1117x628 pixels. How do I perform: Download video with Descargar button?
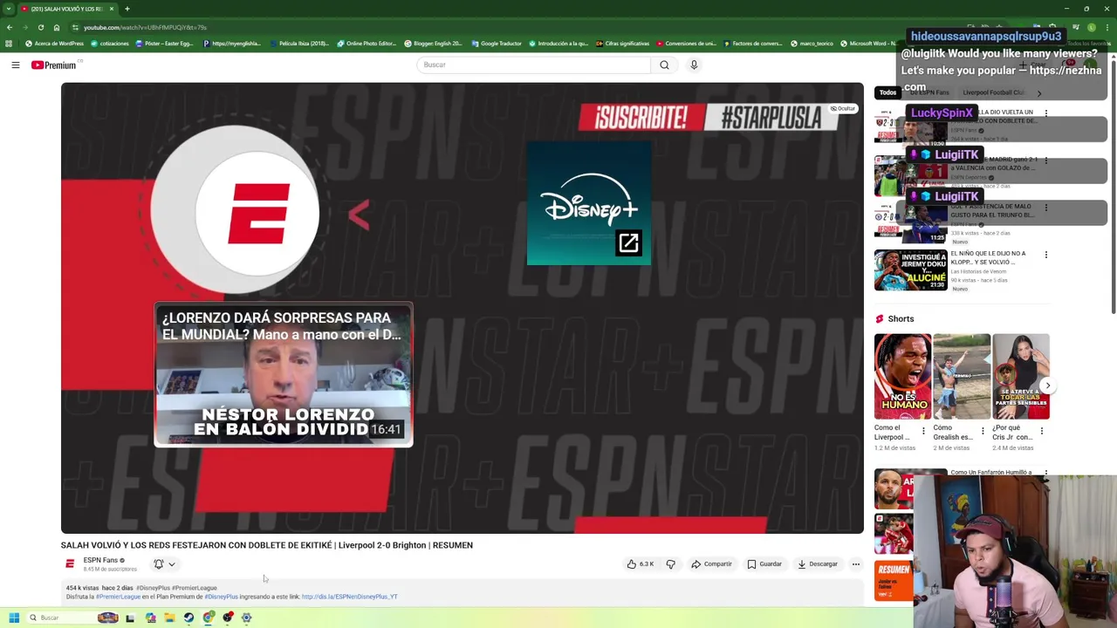pos(817,564)
